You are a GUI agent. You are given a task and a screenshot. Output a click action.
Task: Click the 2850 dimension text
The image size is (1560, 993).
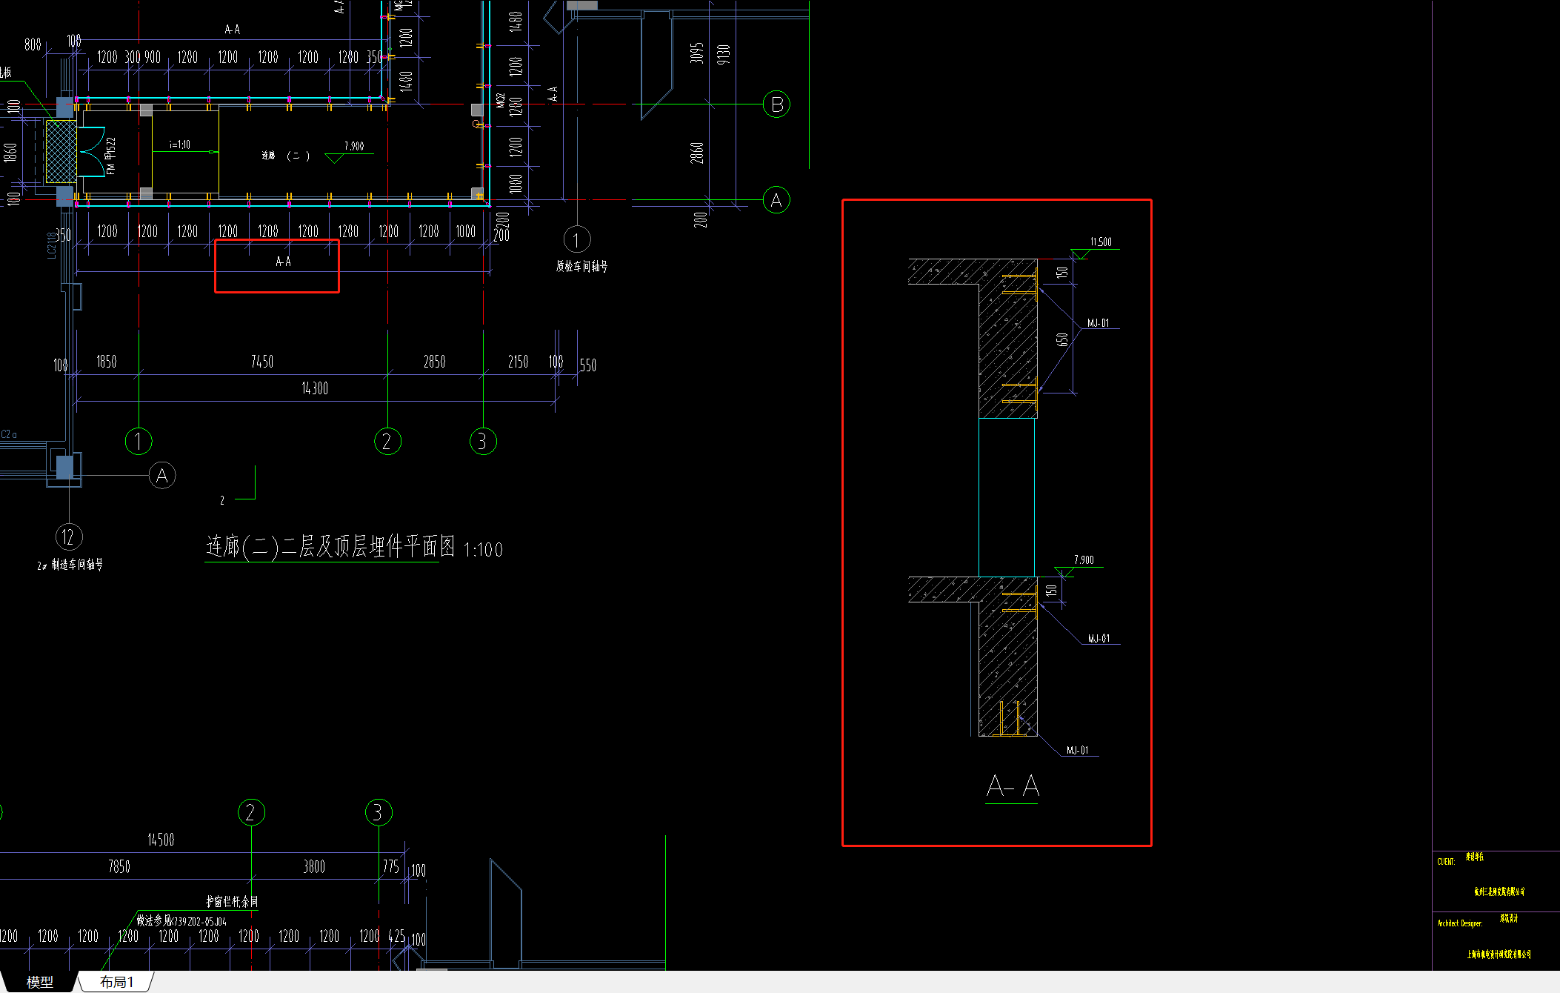coord(435,362)
